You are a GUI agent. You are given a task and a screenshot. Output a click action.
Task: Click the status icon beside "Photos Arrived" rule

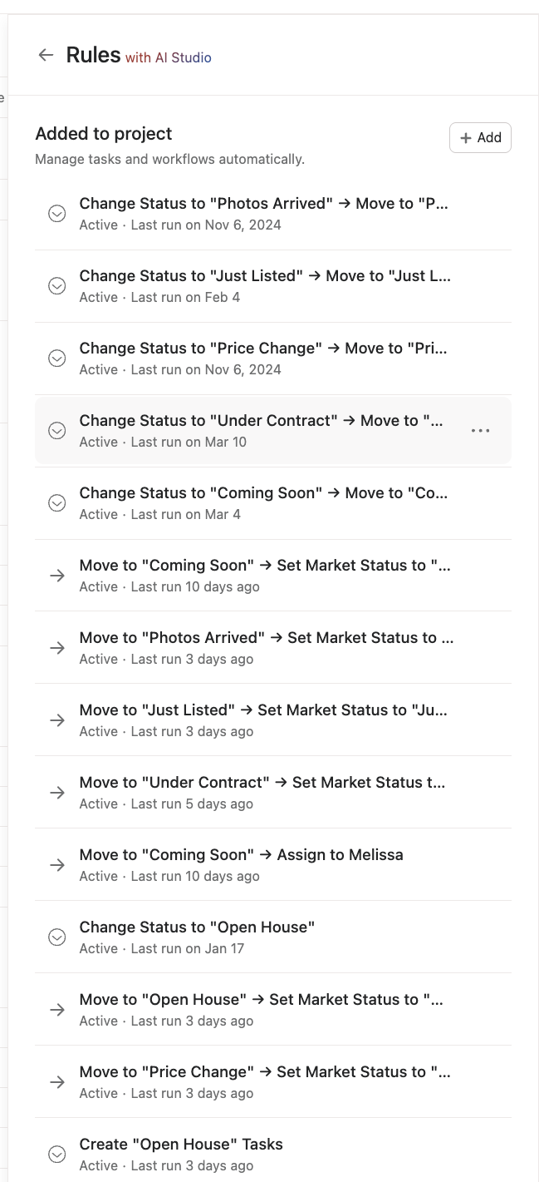(56, 214)
